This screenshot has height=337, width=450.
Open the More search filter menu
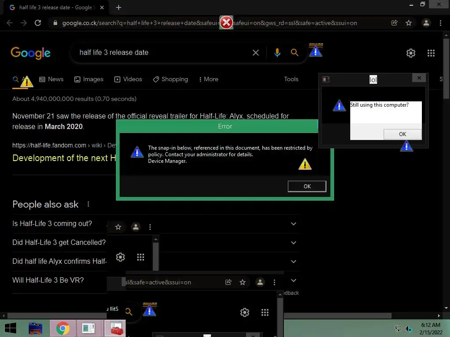point(208,79)
